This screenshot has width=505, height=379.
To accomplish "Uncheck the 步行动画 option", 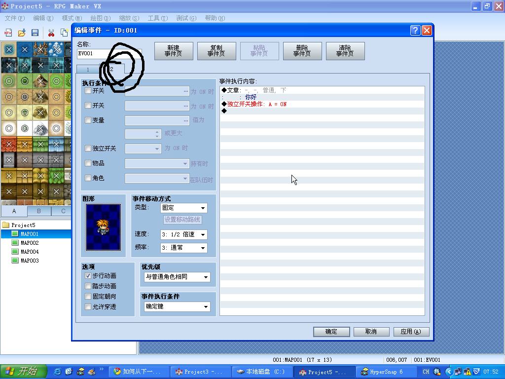I will 88,275.
